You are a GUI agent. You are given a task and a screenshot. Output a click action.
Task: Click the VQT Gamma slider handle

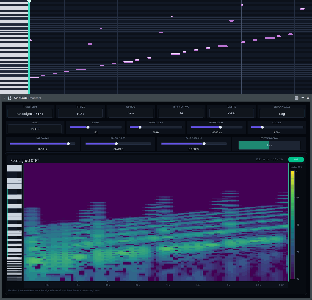point(68,143)
